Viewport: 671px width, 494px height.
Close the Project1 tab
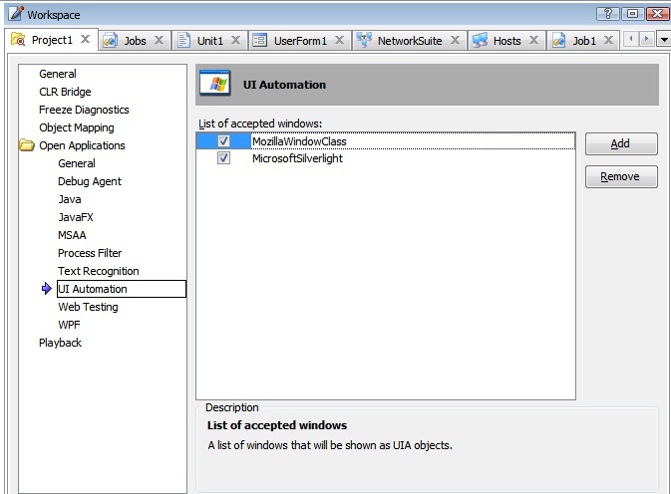85,41
